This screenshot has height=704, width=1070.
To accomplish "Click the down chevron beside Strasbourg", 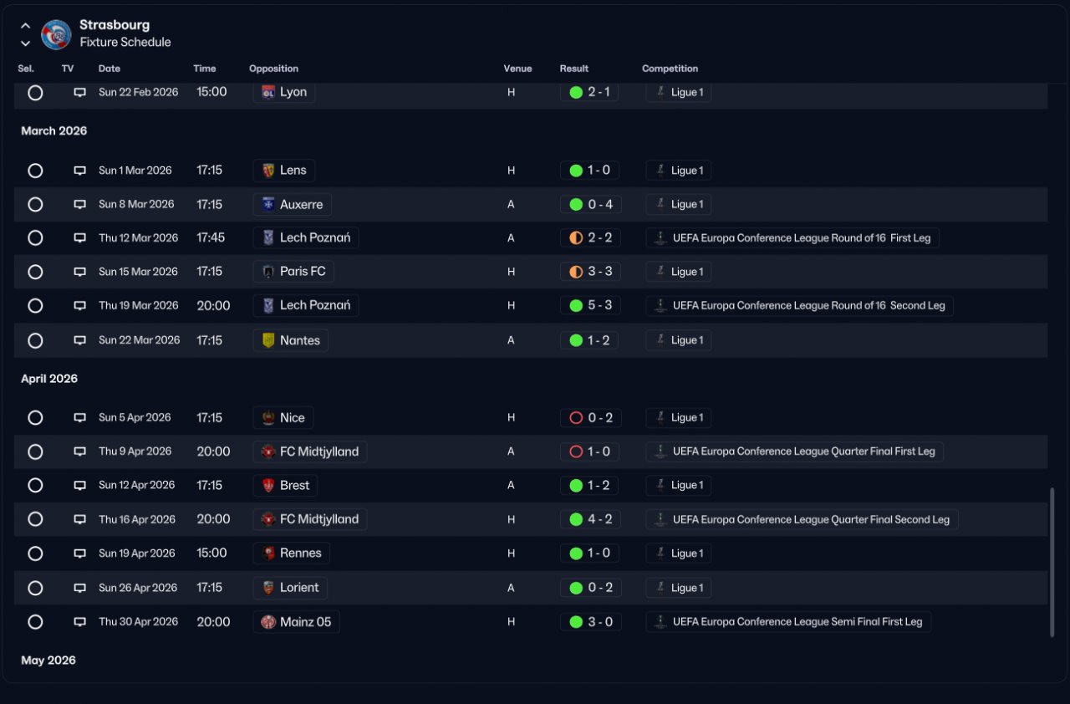I will click(x=25, y=43).
